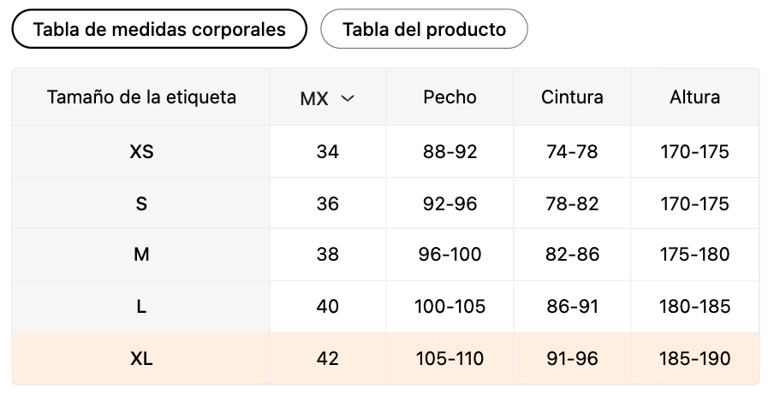Image resolution: width=774 pixels, height=400 pixels.
Task: Select the M size row label
Action: point(141,255)
